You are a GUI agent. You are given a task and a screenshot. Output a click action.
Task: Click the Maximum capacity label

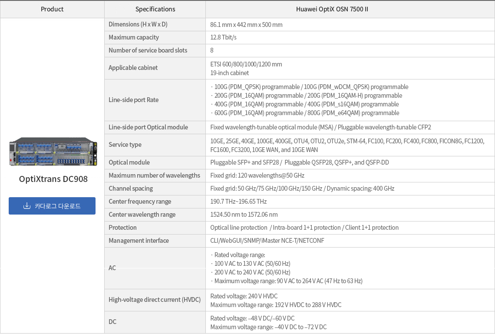[134, 37]
